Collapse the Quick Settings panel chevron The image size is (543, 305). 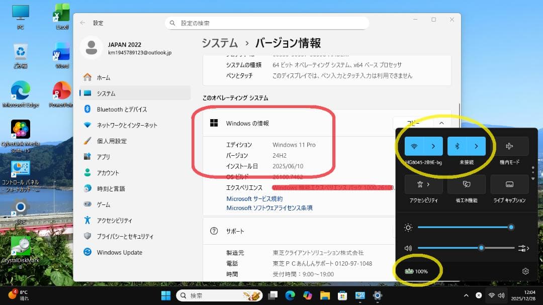coord(441,122)
